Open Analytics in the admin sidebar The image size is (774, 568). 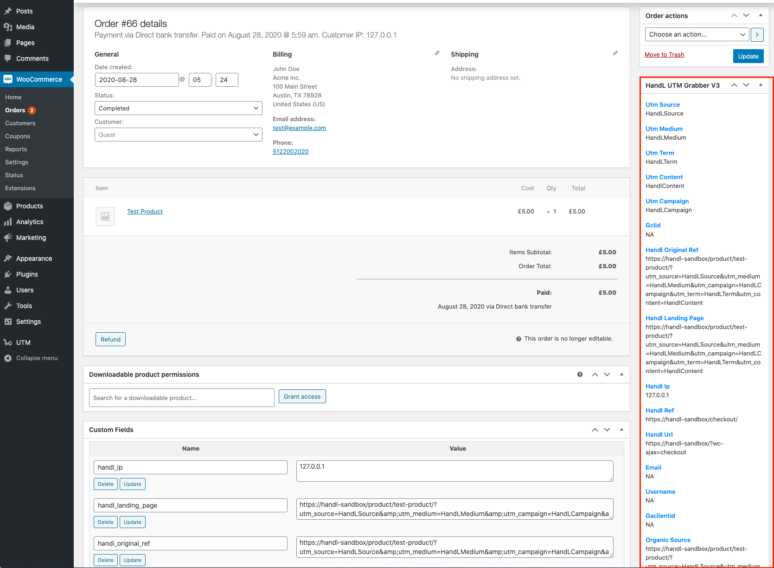tap(30, 222)
